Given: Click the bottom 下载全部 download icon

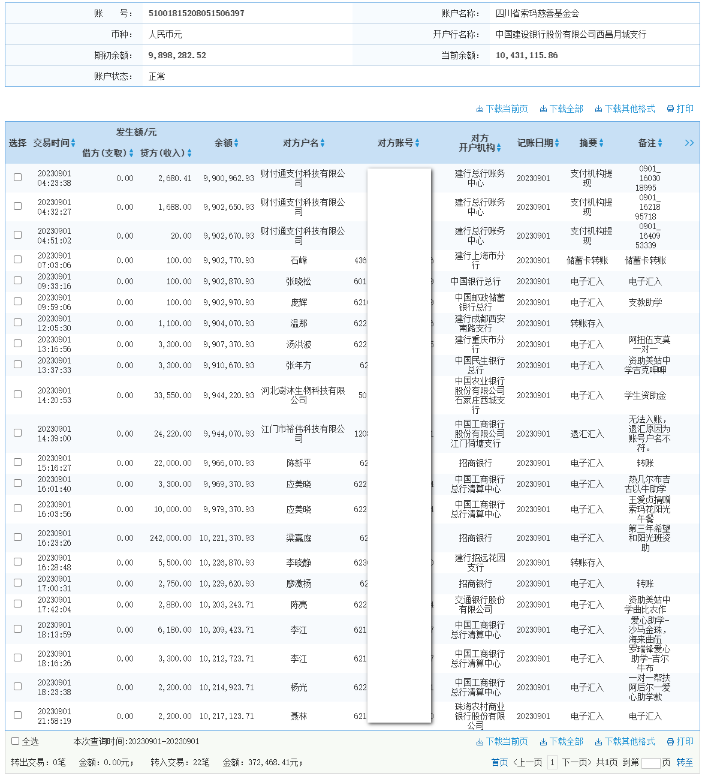Looking at the screenshot, I should (x=543, y=742).
